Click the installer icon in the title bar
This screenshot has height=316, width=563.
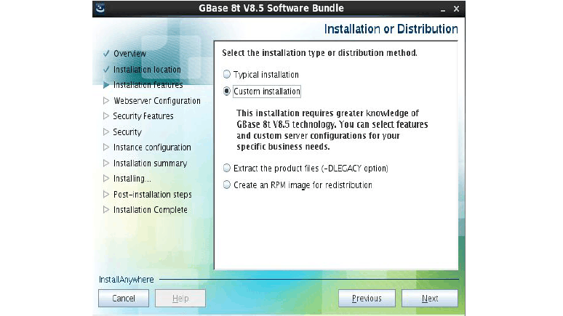click(x=100, y=8)
